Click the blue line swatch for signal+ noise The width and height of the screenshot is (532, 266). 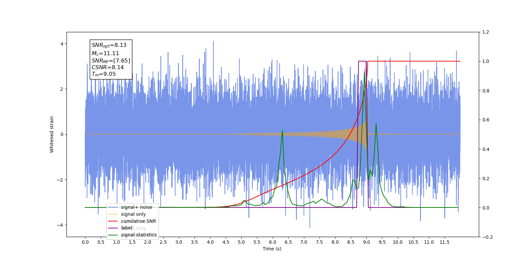point(113,207)
